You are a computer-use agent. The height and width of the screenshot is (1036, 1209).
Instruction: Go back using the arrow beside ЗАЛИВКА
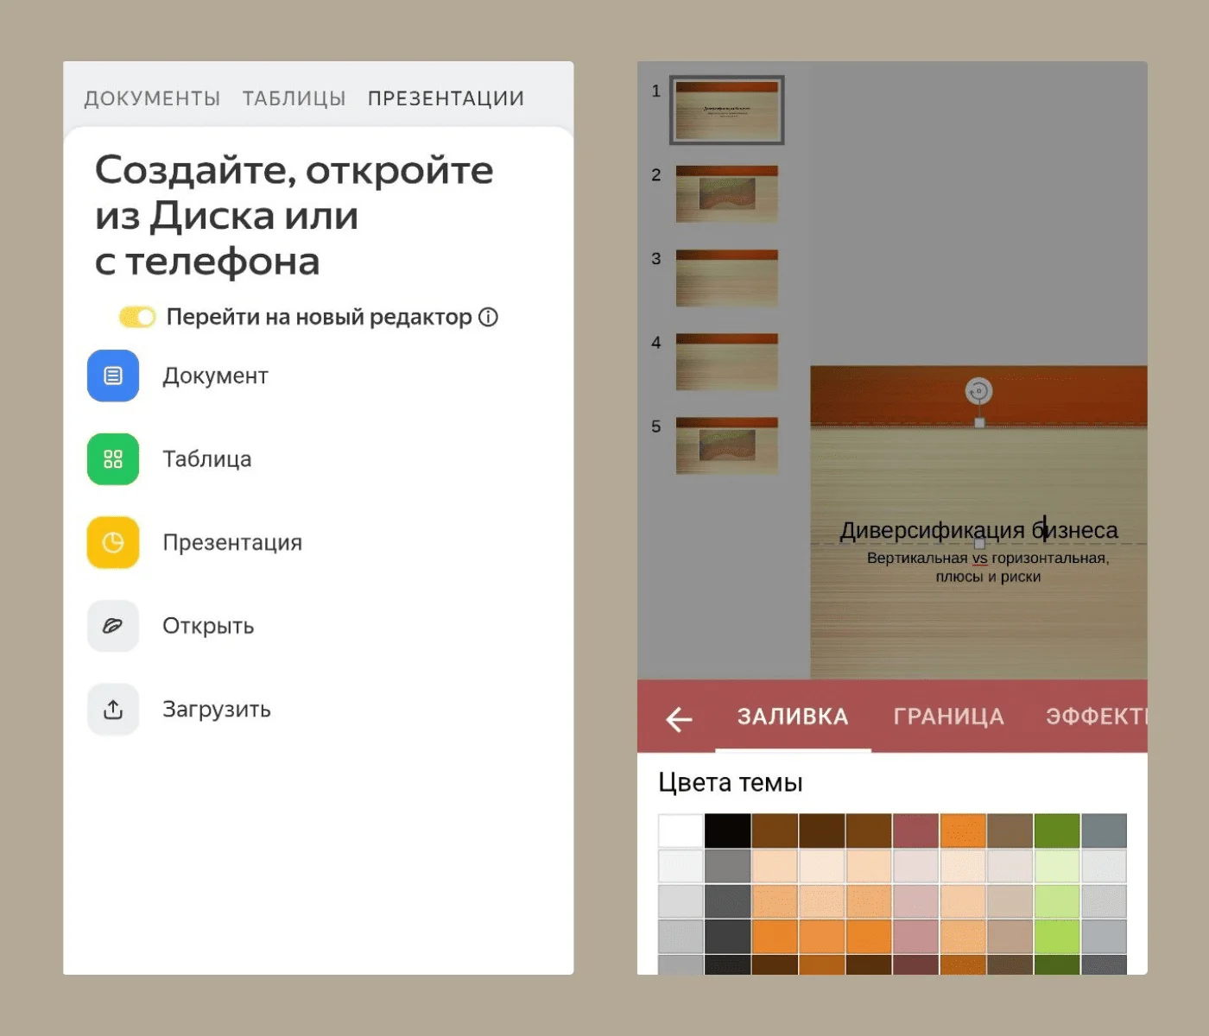click(680, 718)
